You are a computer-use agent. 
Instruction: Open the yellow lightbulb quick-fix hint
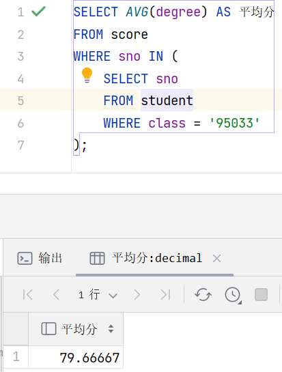(87, 75)
